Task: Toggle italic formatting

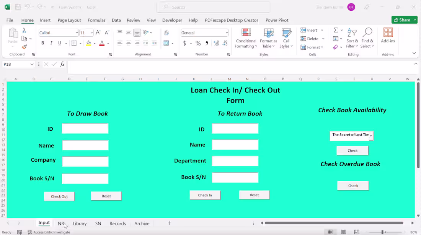Action: coord(51,43)
